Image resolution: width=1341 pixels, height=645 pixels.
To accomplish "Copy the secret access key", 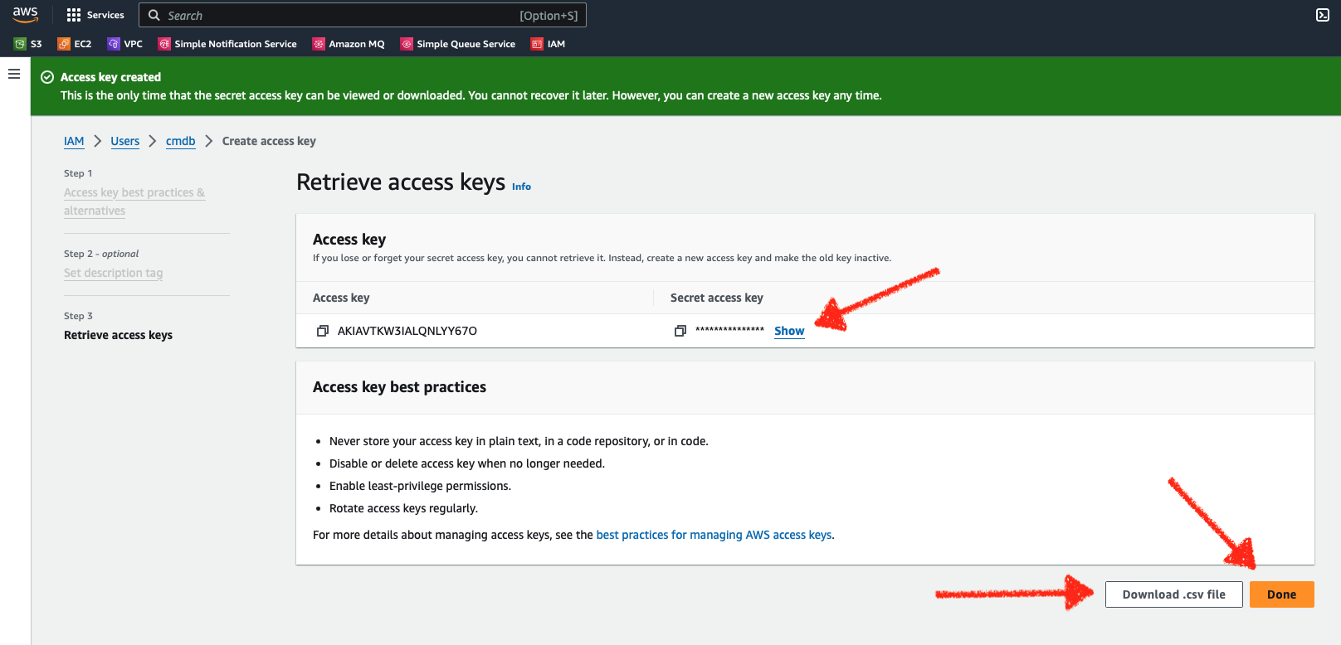I will (680, 331).
